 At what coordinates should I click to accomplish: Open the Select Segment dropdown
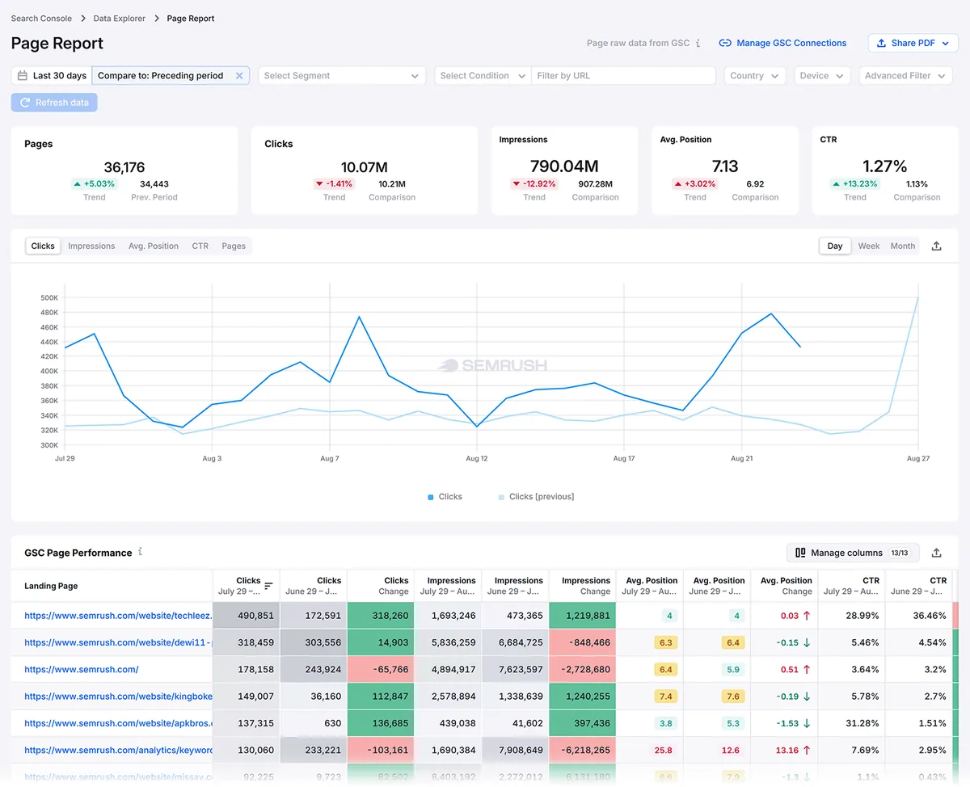(x=342, y=76)
